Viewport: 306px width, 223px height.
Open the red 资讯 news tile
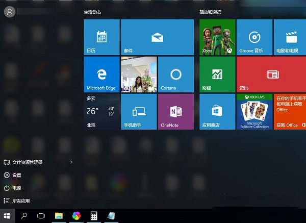tap(271, 75)
